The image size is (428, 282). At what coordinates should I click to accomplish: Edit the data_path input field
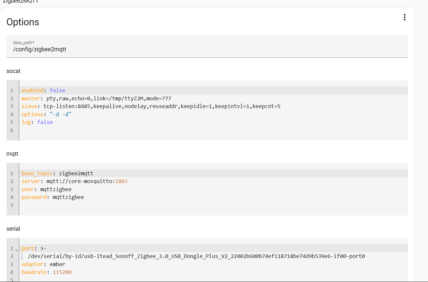coord(207,46)
